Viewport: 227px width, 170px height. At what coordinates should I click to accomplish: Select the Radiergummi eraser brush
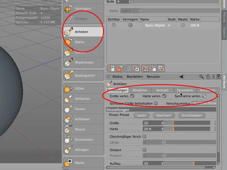84,75
